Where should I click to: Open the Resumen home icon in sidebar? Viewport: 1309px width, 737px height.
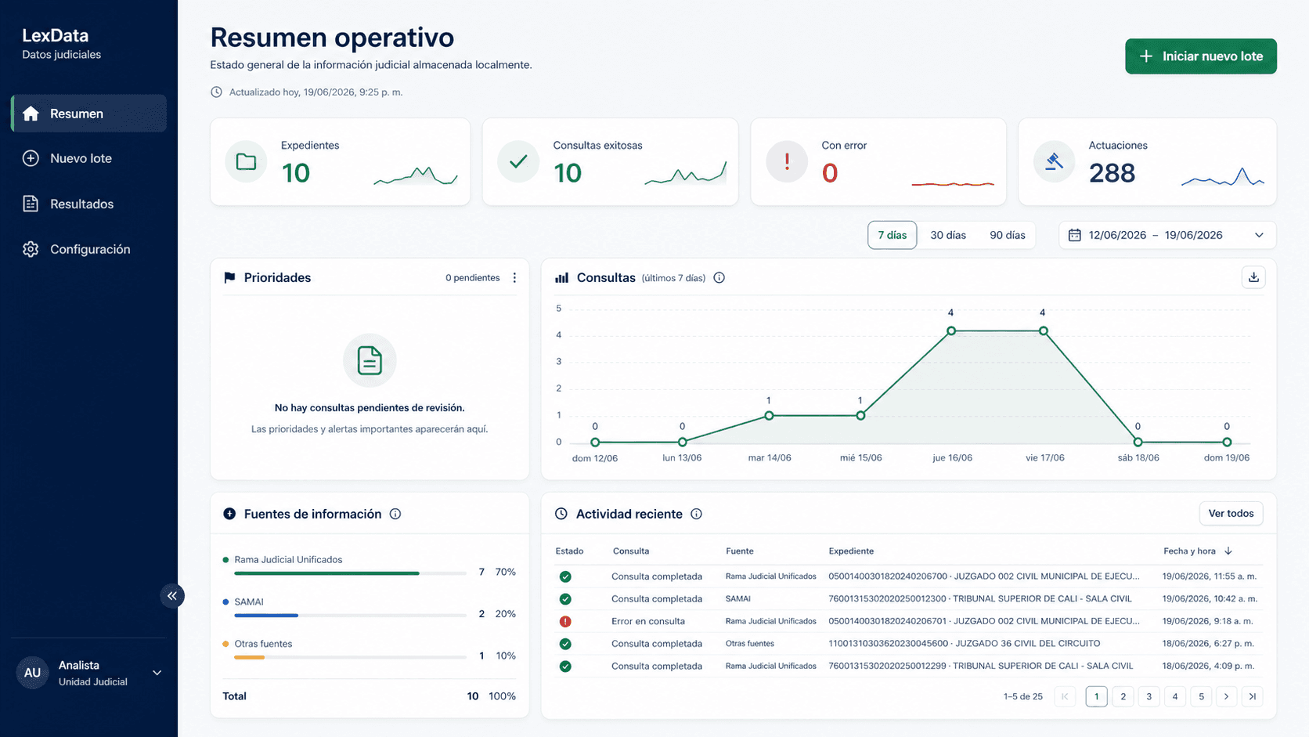[31, 114]
